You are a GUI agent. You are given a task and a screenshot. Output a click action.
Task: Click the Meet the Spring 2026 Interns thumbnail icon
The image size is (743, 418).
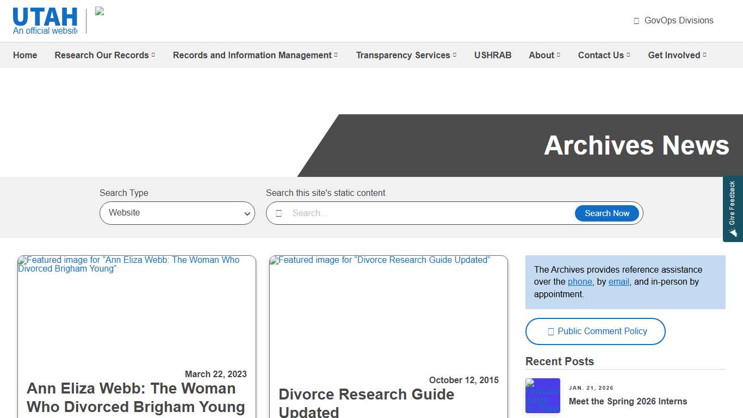click(x=543, y=396)
